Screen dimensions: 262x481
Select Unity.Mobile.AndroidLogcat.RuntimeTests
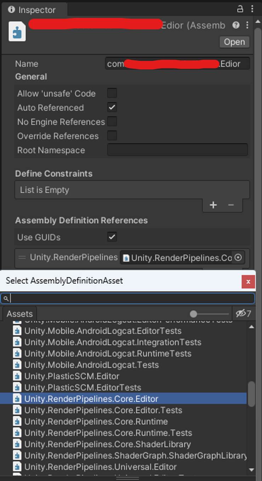(123, 353)
